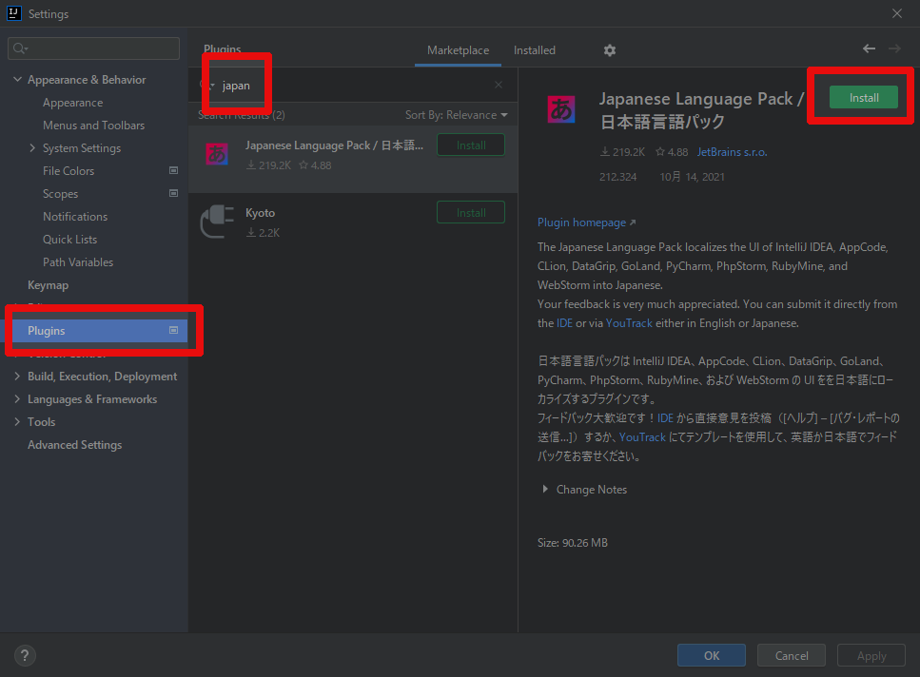The image size is (920, 677).
Task: Open Advanced Settings
Action: pos(74,445)
